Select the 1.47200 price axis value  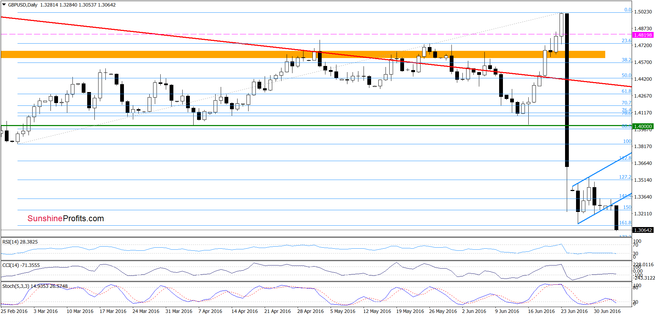(x=643, y=45)
